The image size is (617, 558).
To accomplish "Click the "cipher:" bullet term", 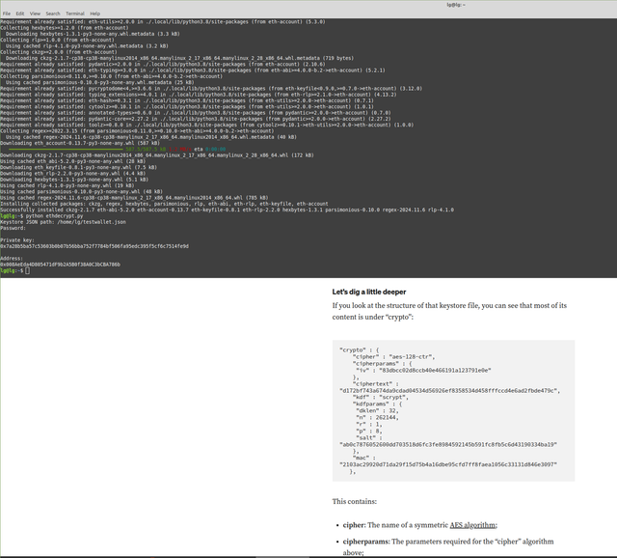I will tap(354, 525).
